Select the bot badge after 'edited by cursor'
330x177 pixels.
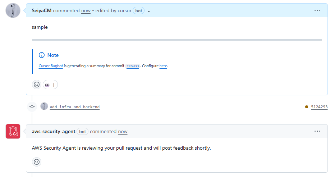coord(139,10)
